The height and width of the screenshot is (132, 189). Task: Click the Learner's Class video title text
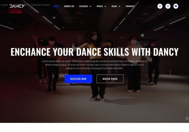[41, 5]
